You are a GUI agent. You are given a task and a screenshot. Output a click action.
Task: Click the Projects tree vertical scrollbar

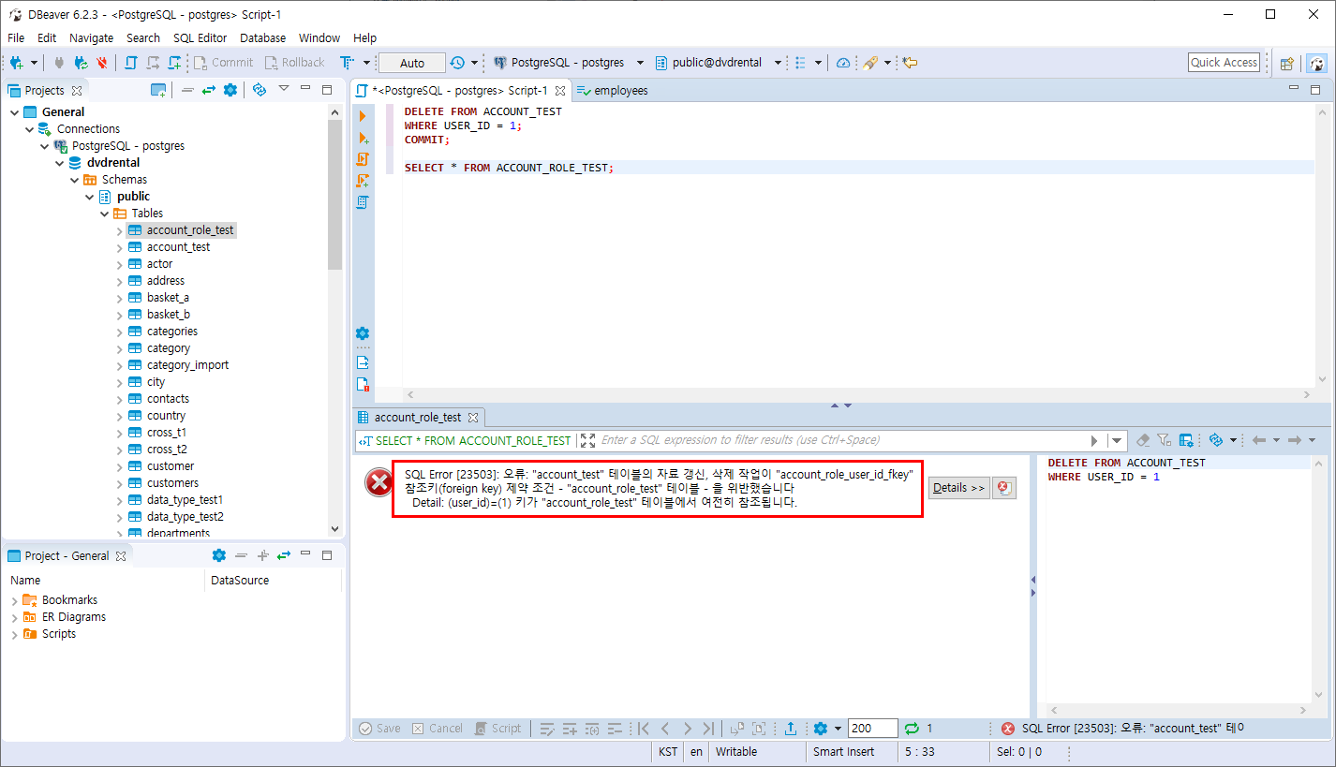(x=335, y=195)
